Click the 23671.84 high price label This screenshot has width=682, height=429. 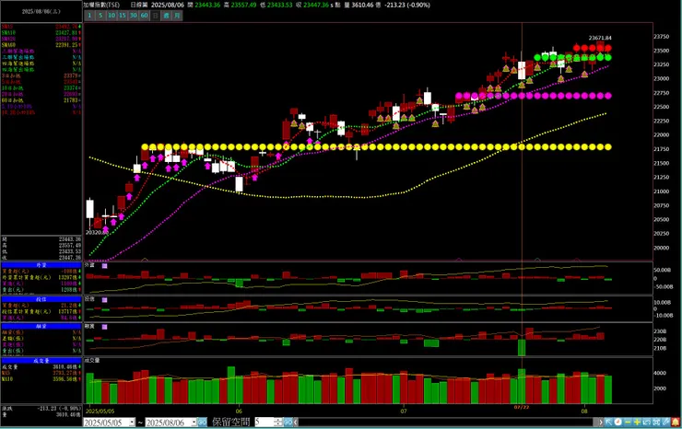pyautogui.click(x=600, y=39)
